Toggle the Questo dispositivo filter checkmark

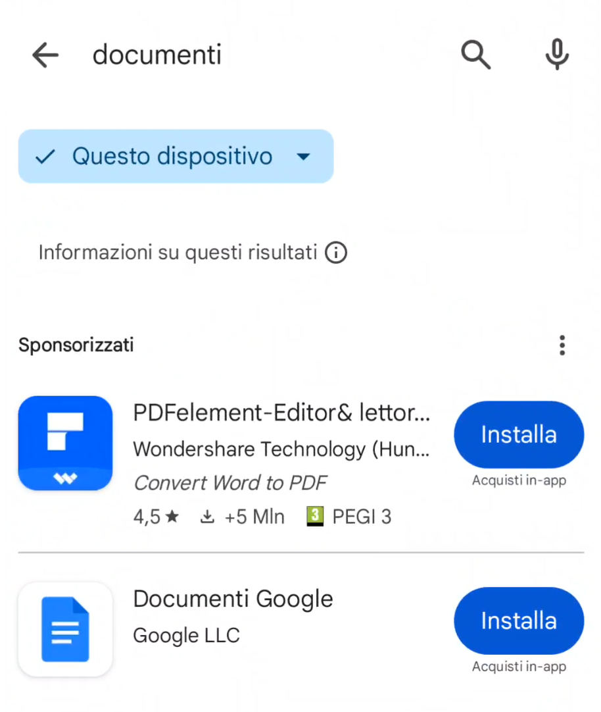click(45, 157)
